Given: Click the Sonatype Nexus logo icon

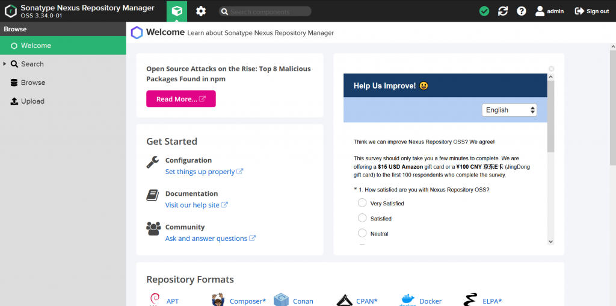Looking at the screenshot, I should pos(11,11).
